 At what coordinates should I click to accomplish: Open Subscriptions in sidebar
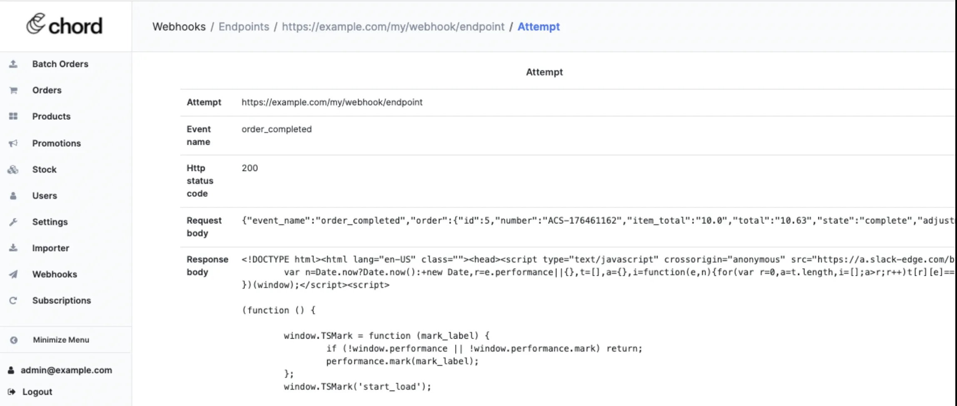point(62,301)
